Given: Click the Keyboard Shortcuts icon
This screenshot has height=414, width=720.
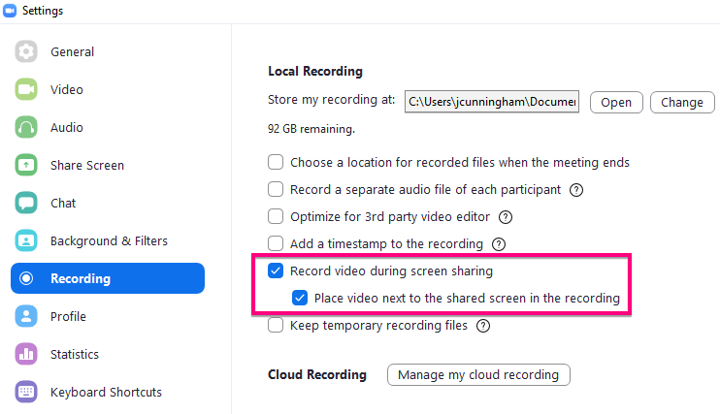Looking at the screenshot, I should tap(26, 393).
